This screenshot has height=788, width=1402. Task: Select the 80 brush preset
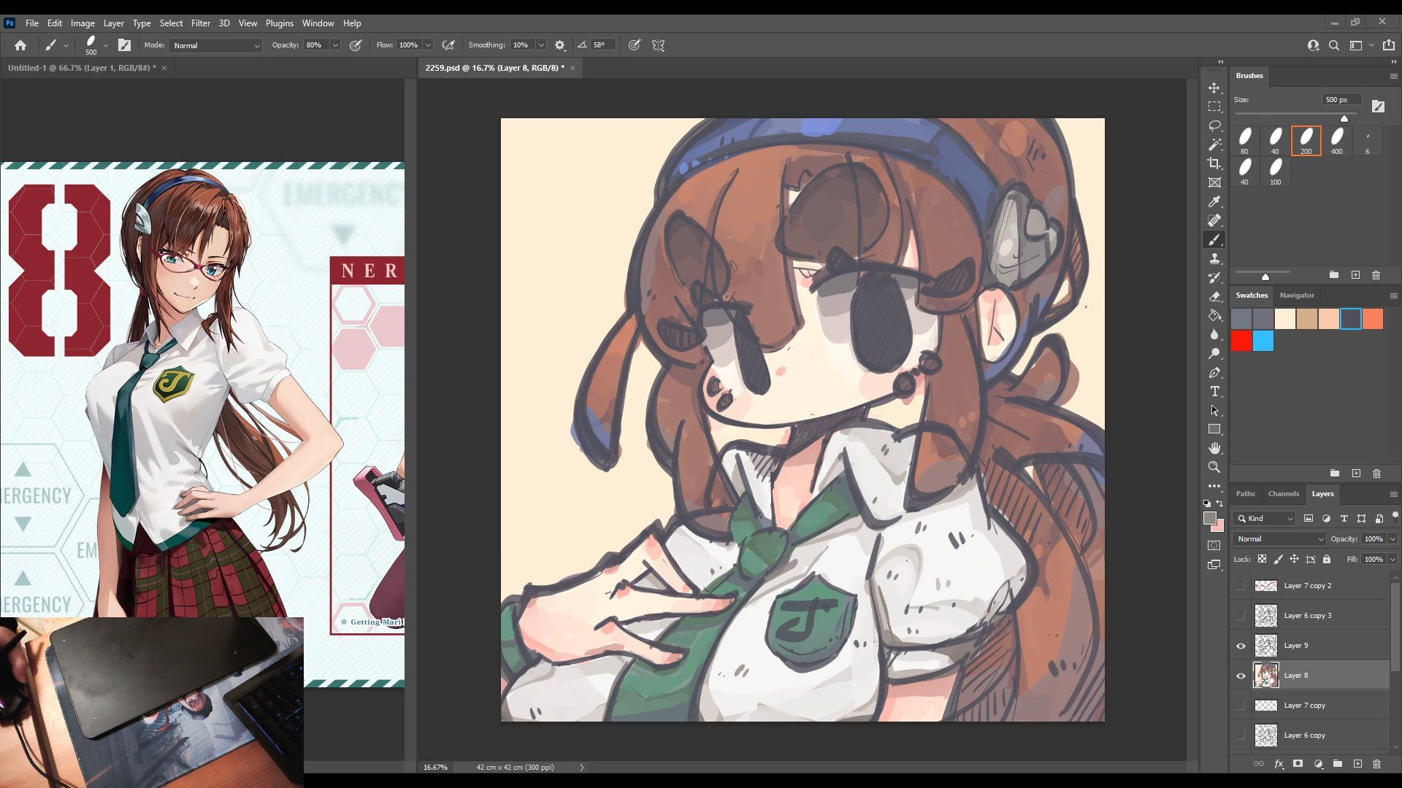(x=1244, y=141)
